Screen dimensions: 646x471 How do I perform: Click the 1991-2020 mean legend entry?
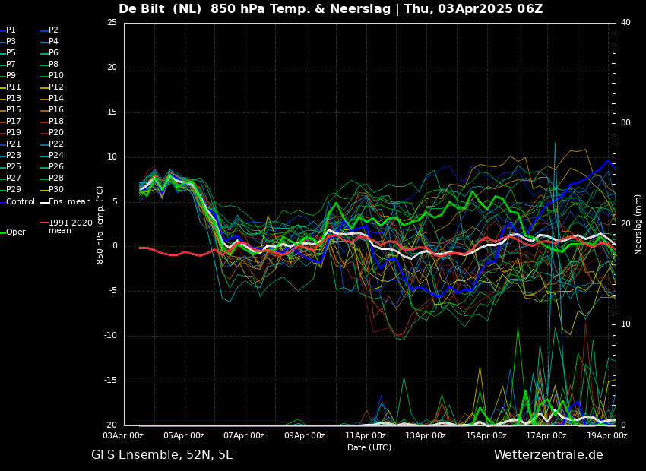tap(70, 226)
